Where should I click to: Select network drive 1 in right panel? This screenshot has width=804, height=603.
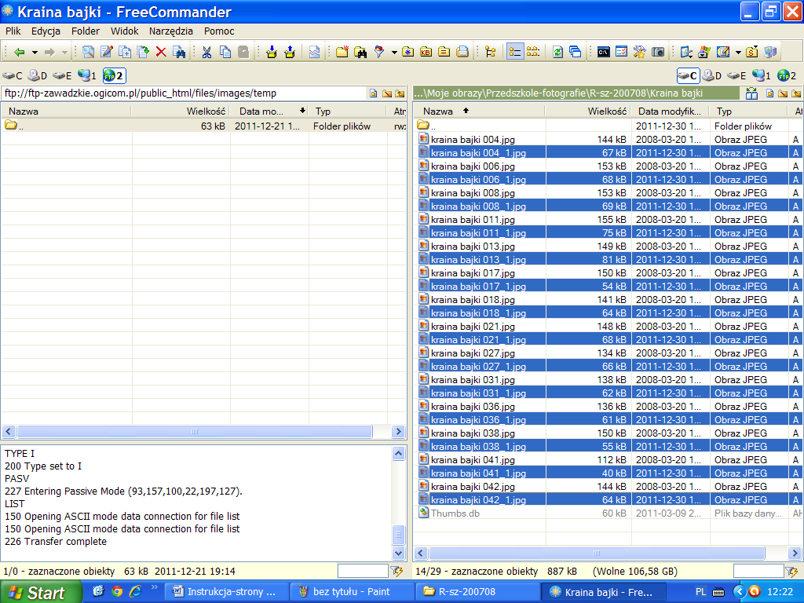762,76
